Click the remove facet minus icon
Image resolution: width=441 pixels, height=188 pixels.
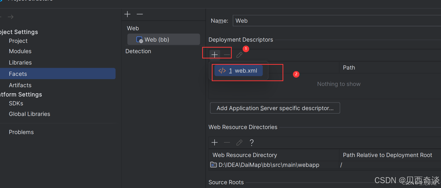point(140,14)
